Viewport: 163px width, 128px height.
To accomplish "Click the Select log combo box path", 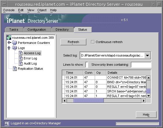I will 113,55.
